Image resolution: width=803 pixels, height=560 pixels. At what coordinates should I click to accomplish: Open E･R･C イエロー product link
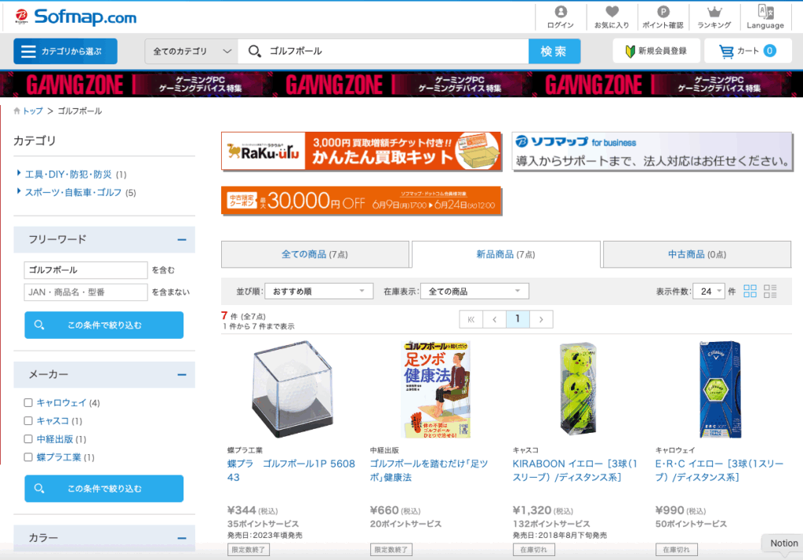(x=720, y=471)
